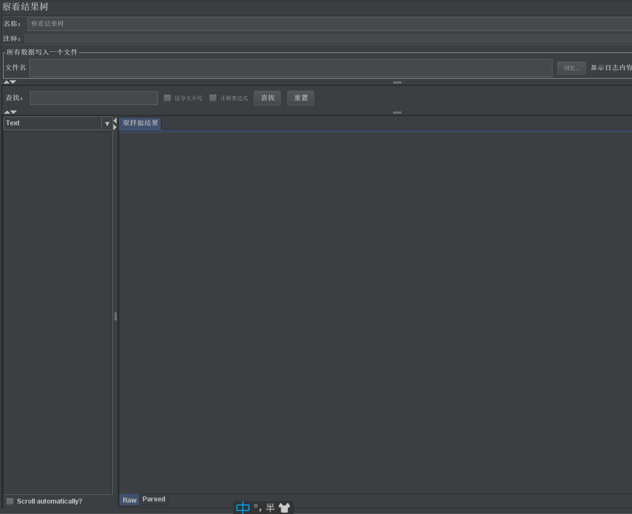
Task: Click up arrow above search panel
Action: (x=7, y=82)
